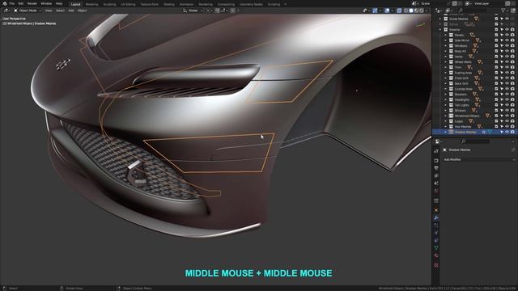The height and width of the screenshot is (291, 518).
Task: Open Physics properties tab icon
Action: pos(436,233)
